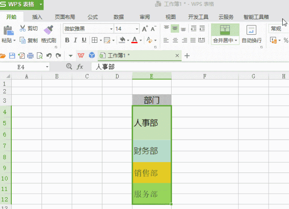The width and height of the screenshot is (289, 209).
Task: Click the formula bar input
Action: click(x=190, y=67)
